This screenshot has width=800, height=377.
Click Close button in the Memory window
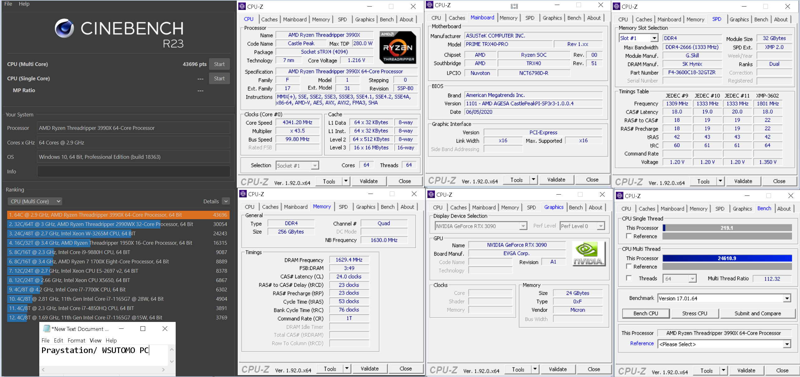[x=406, y=369]
